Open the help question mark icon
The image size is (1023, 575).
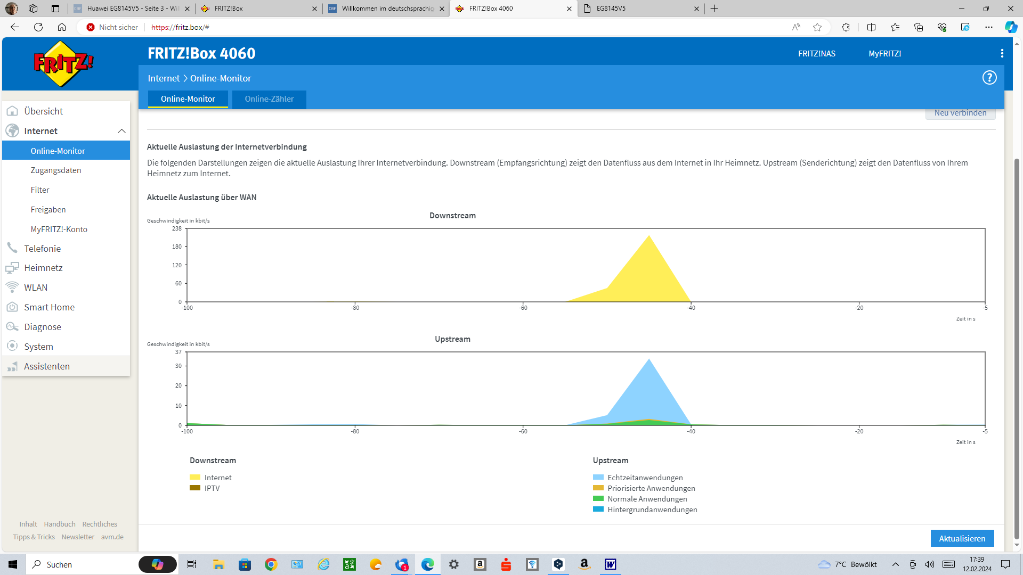point(989,78)
